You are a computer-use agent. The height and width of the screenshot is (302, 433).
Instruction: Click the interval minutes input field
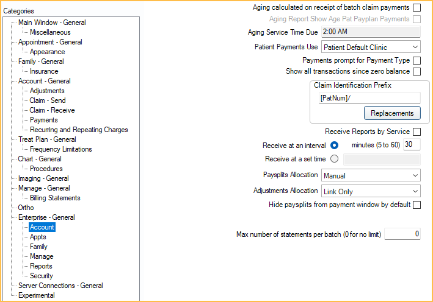[412, 144]
